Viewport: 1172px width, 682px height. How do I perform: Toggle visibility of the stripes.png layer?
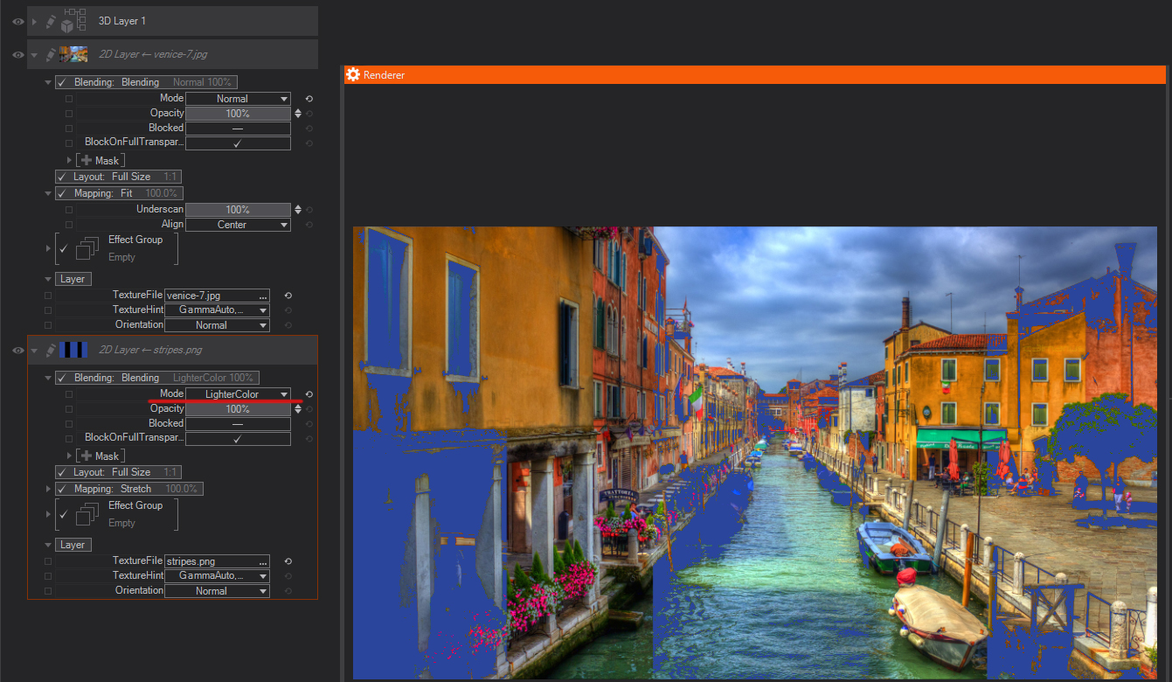17,350
